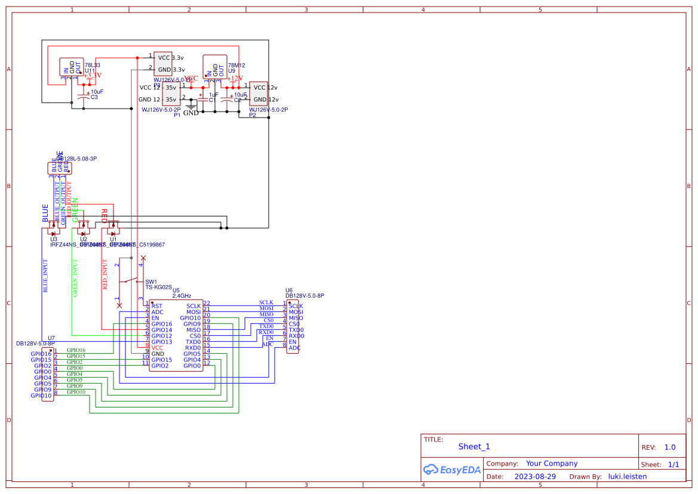Click the large RED label text

click(x=104, y=215)
